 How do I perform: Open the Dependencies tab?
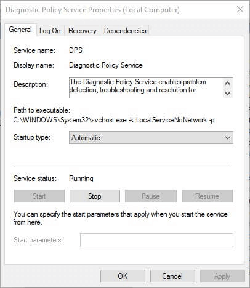pyautogui.click(x=125, y=31)
